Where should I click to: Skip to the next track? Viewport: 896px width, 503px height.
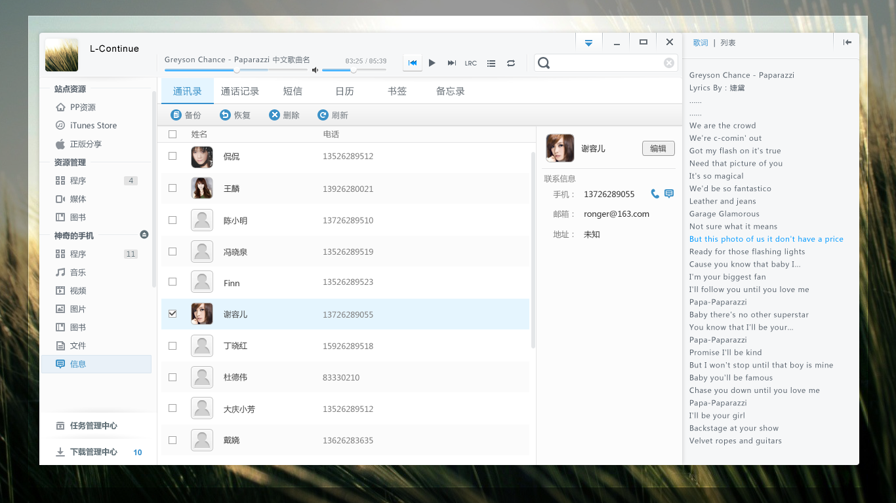tap(452, 63)
